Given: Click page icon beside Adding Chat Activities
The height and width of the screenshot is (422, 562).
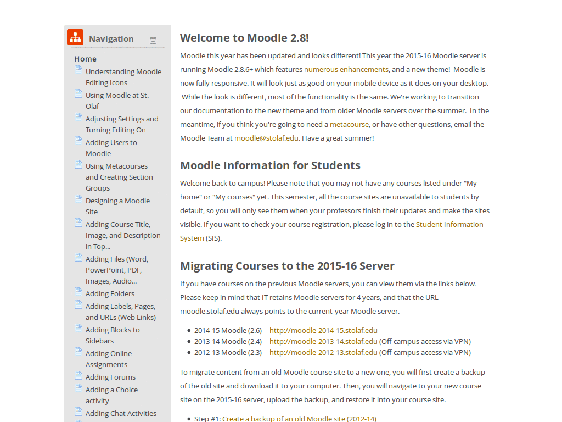Looking at the screenshot, I should coord(78,412).
